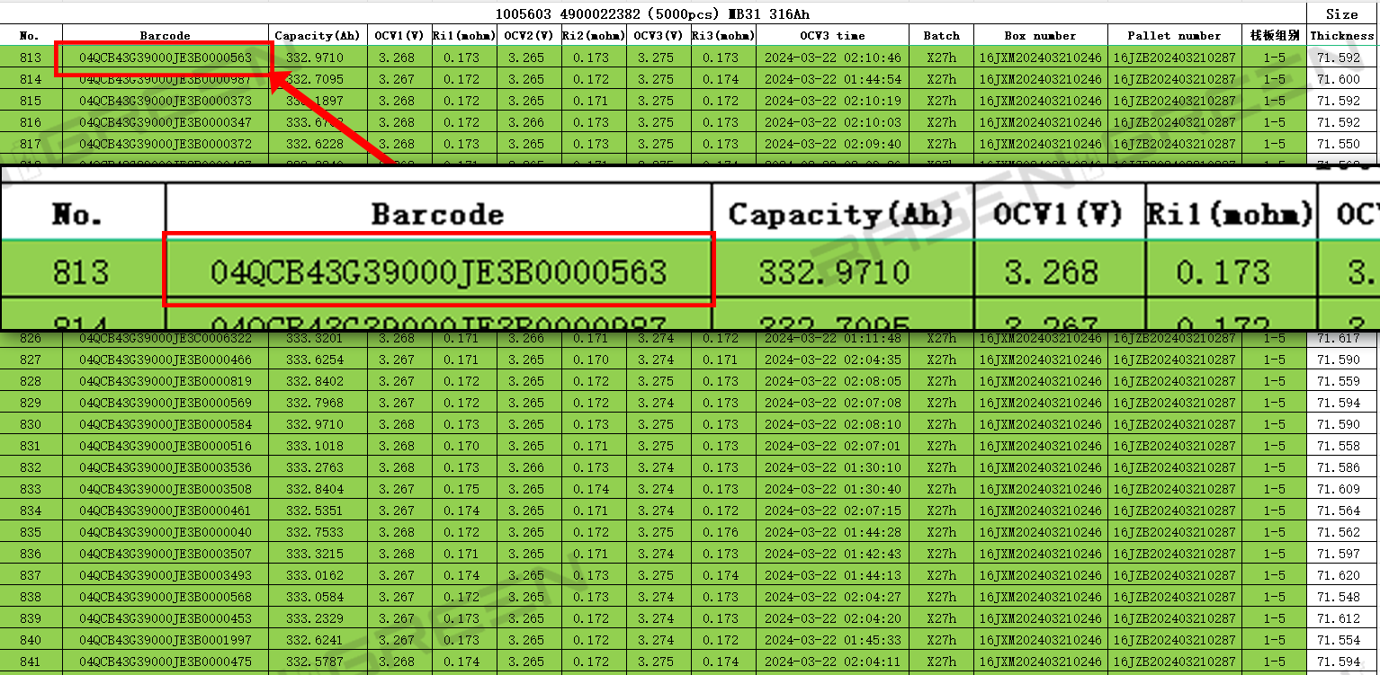Image resolution: width=1380 pixels, height=675 pixels.
Task: Click thickness value 71.550
Action: (x=1339, y=144)
